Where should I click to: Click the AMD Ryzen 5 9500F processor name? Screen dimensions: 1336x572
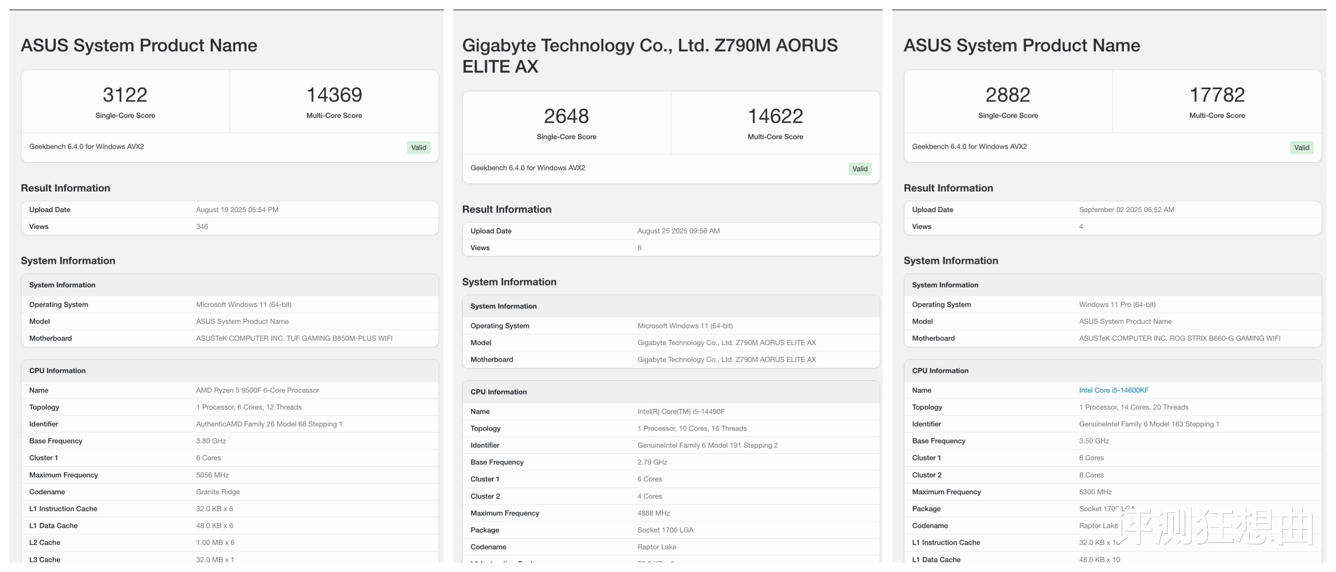[257, 390]
